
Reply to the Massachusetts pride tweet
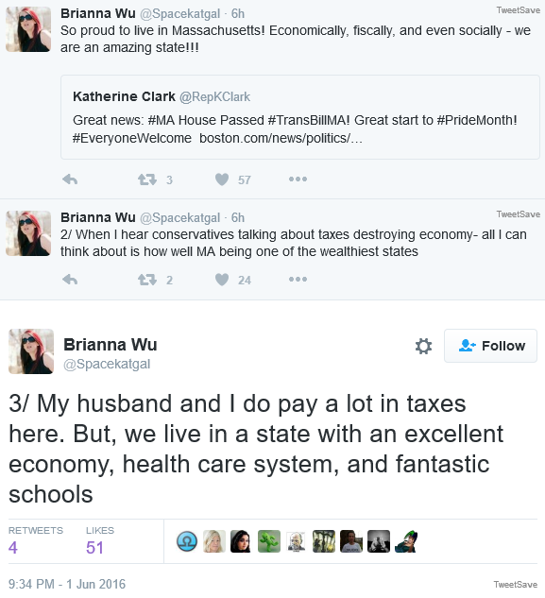click(x=70, y=179)
